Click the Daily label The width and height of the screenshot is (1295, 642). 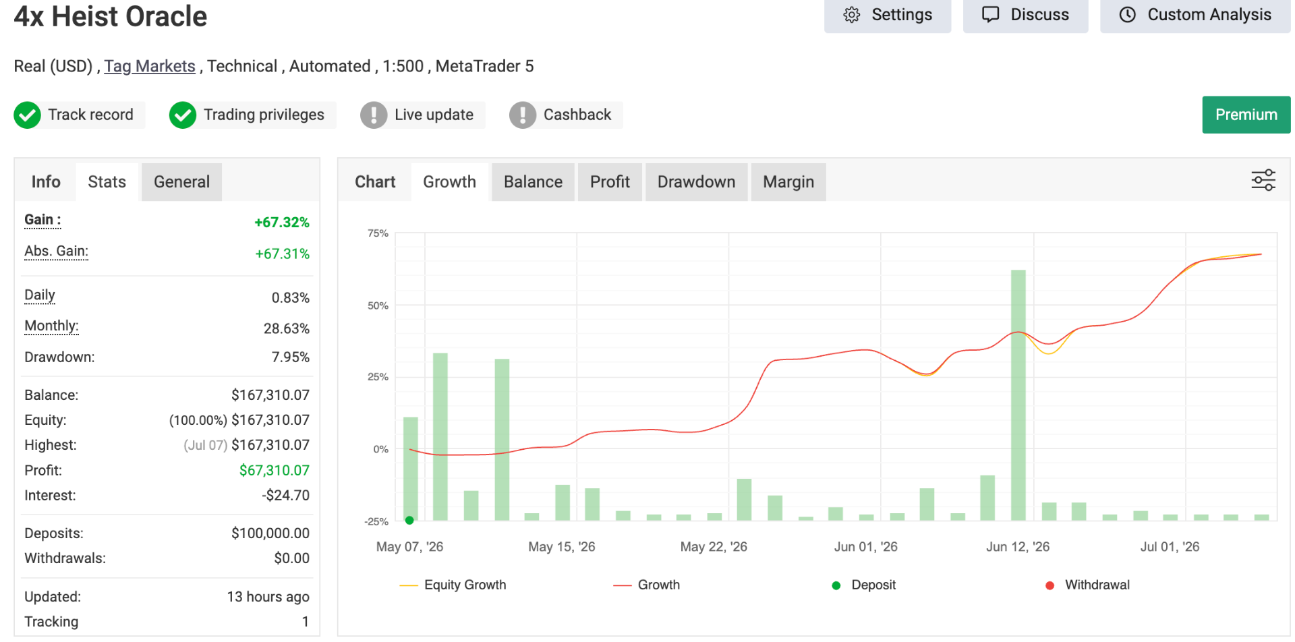(40, 295)
